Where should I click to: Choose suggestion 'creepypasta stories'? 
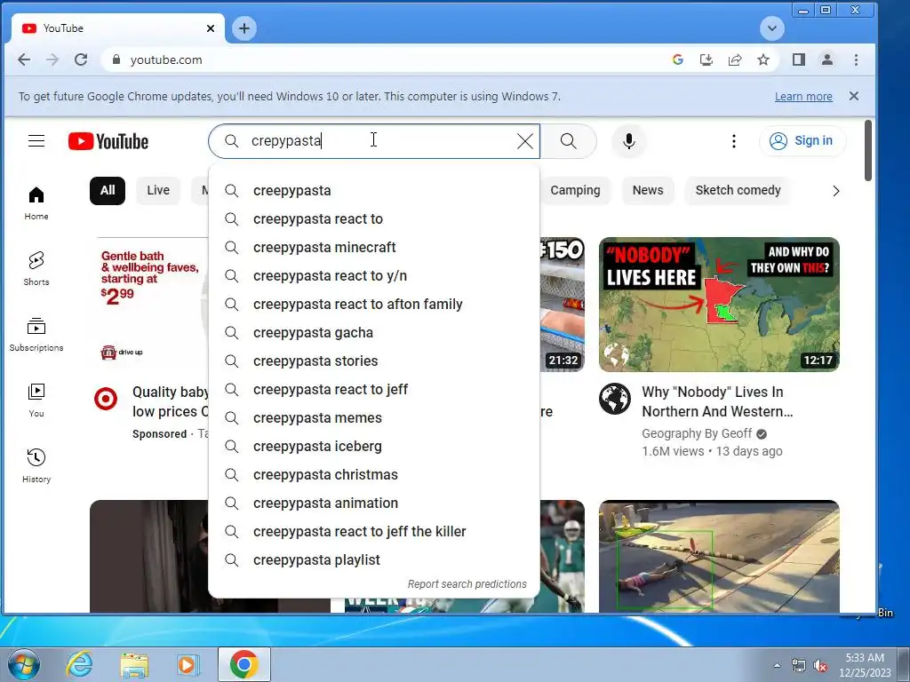coord(374,361)
